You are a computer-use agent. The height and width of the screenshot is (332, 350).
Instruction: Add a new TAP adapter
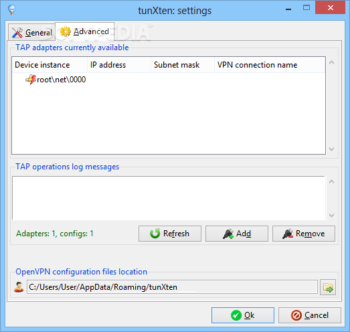point(237,234)
